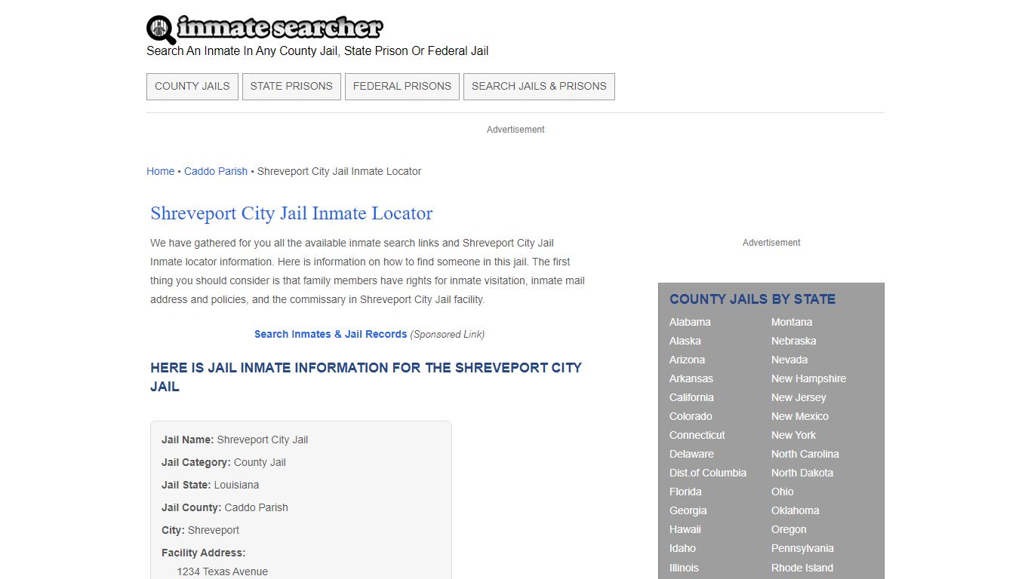This screenshot has height=579, width=1031.
Task: Select Arizona in county jails list
Action: pos(687,360)
